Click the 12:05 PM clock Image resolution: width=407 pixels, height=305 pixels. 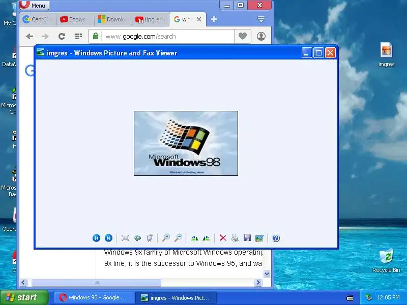tap(388, 297)
